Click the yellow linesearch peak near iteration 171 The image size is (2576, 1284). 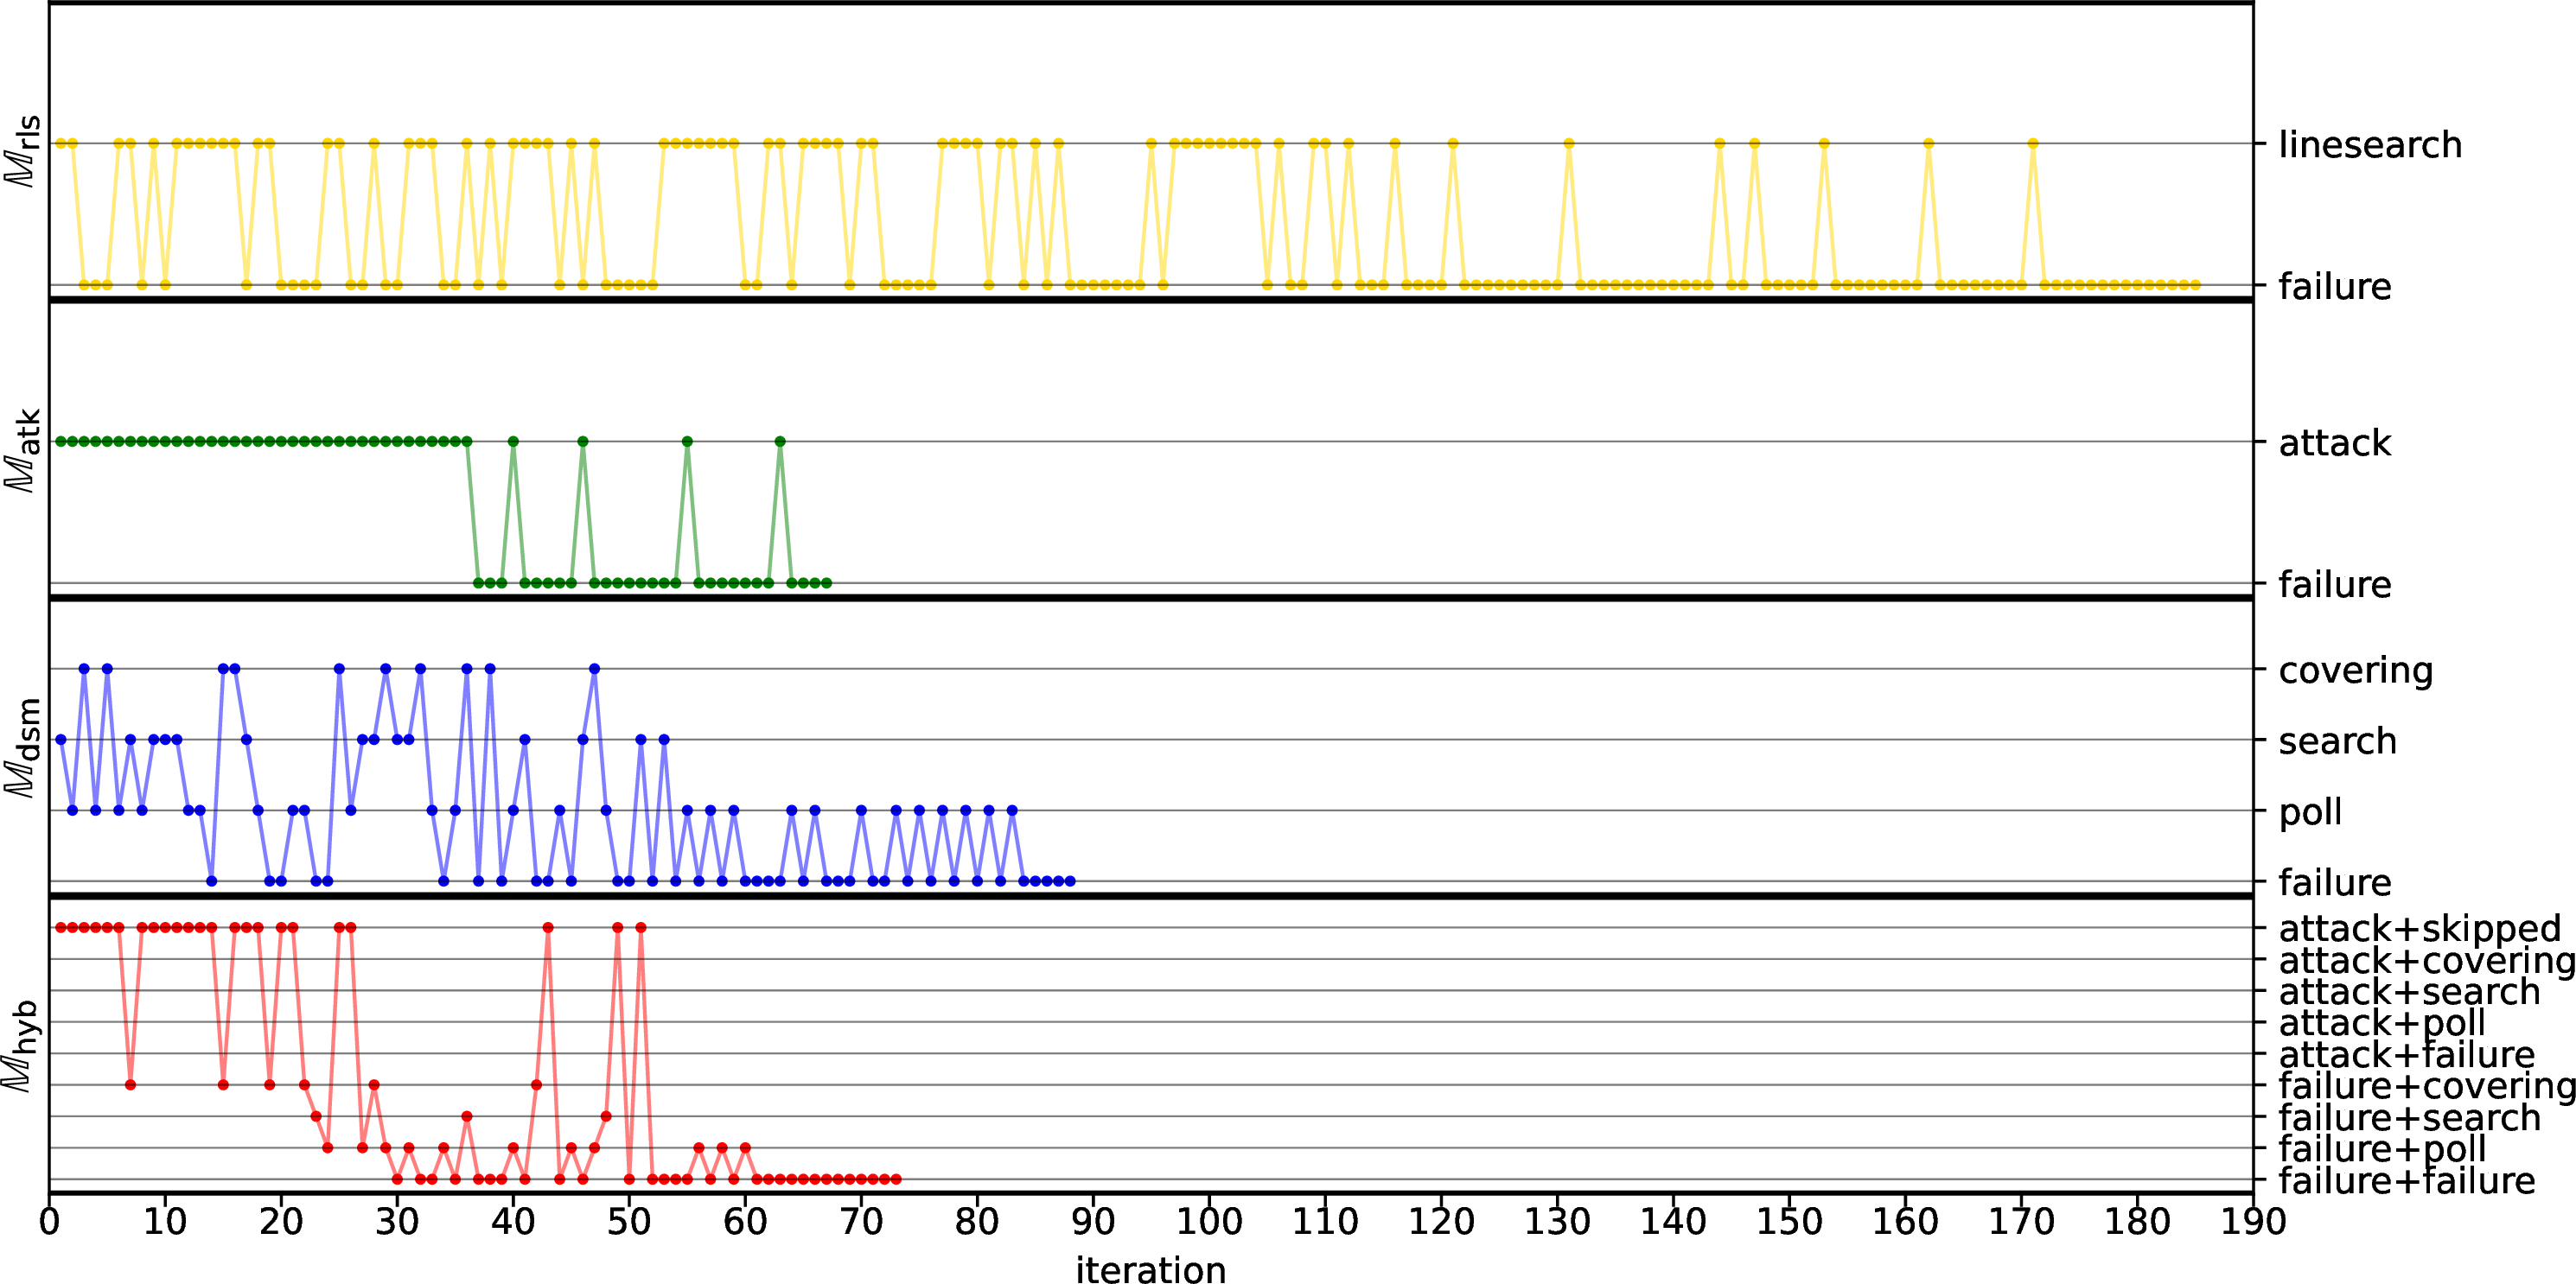click(x=2033, y=144)
